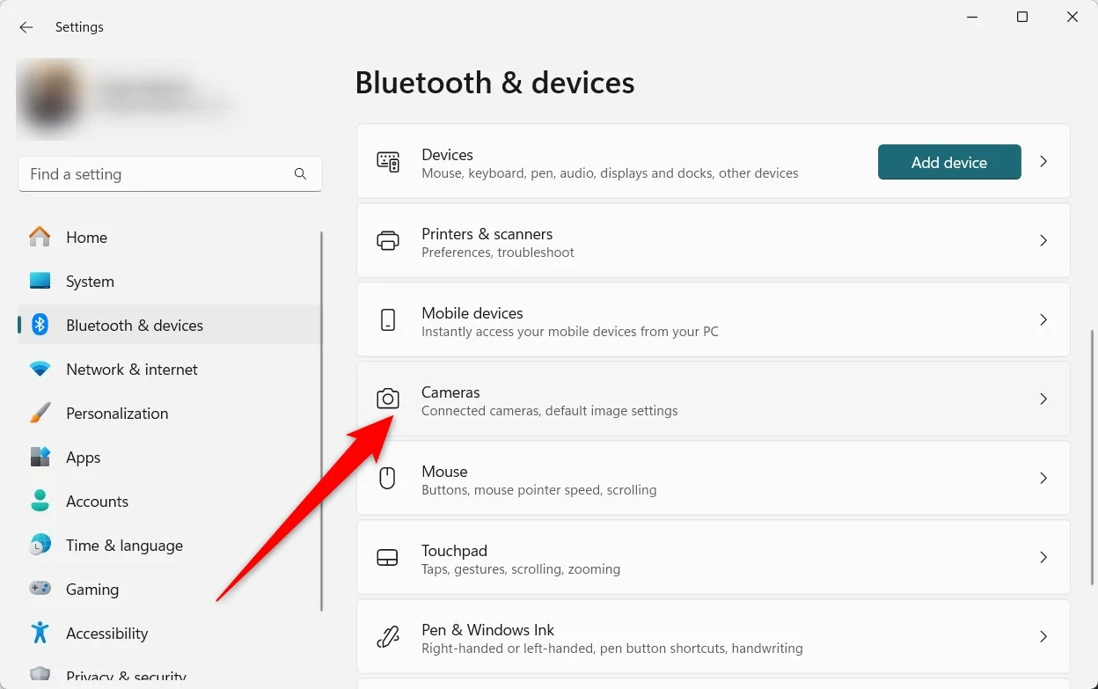Click the Mobile devices phone icon
The height and width of the screenshot is (689, 1098).
(388, 320)
